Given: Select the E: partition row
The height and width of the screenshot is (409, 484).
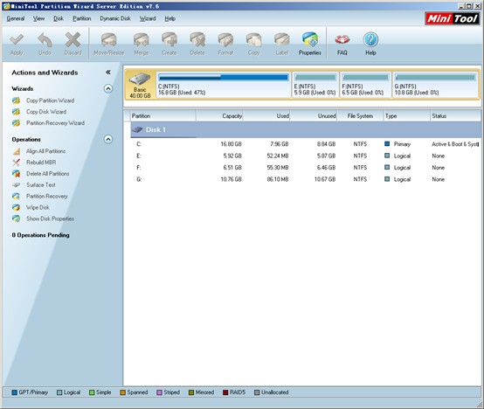Looking at the screenshot, I should click(x=306, y=156).
